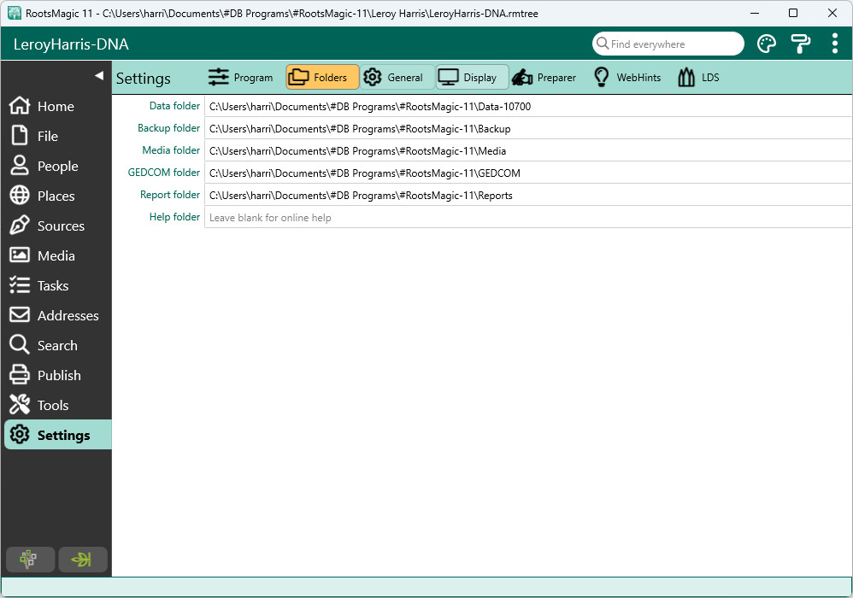The height and width of the screenshot is (598, 853).
Task: Open Sources pen nib icon
Action: [x=20, y=226]
